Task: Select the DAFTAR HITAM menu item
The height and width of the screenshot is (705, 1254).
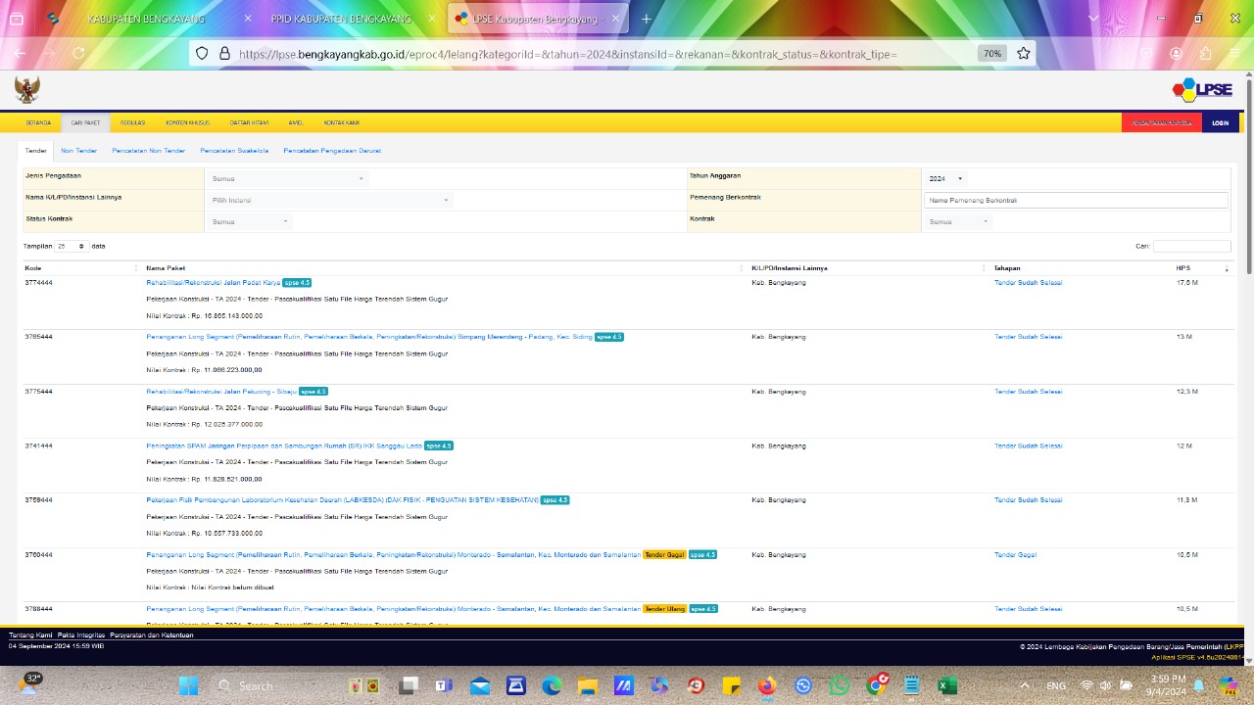Action: pos(249,123)
